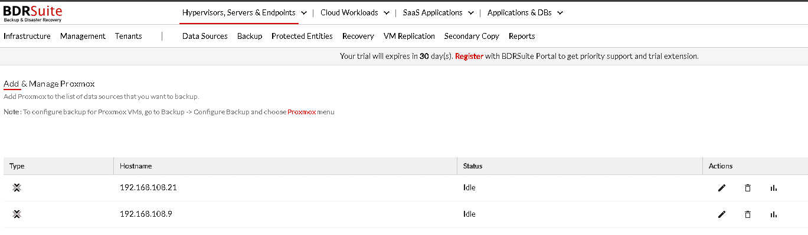This screenshot has width=808, height=235.
Task: Open the report chart for 192.168.108.21
Action: (774, 188)
